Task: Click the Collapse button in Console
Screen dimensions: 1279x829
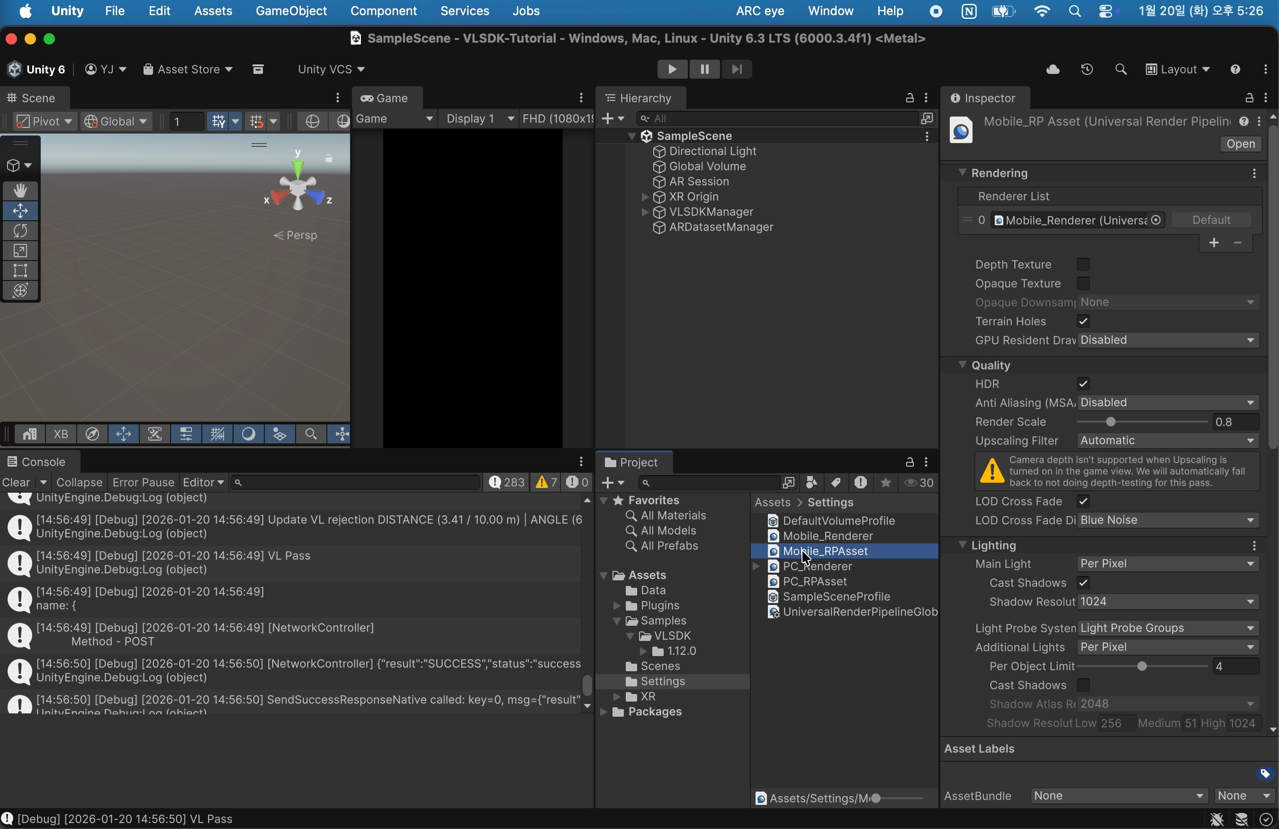Action: 79,482
